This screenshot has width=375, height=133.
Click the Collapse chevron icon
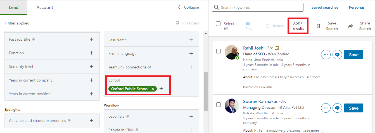click(179, 7)
